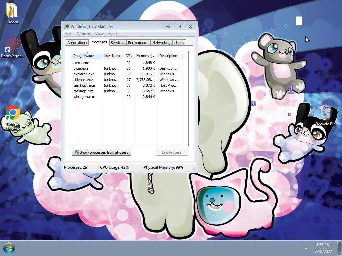
Task: Open the Google Chrome desktop shortcut
Action: pyautogui.click(x=13, y=118)
